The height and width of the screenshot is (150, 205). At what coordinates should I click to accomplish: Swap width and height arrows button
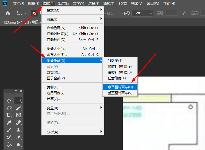(x=184, y=13)
